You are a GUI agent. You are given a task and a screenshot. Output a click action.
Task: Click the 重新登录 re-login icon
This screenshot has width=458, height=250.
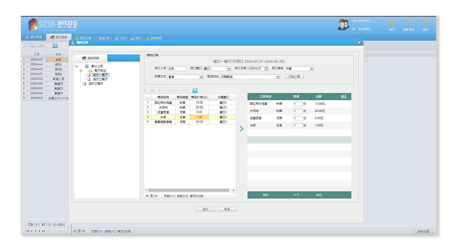click(409, 22)
